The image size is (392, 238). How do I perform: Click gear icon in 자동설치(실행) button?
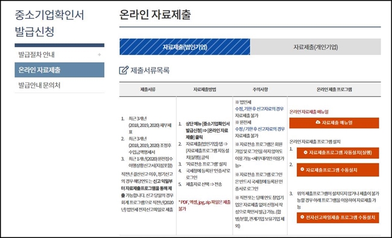coord(305,152)
